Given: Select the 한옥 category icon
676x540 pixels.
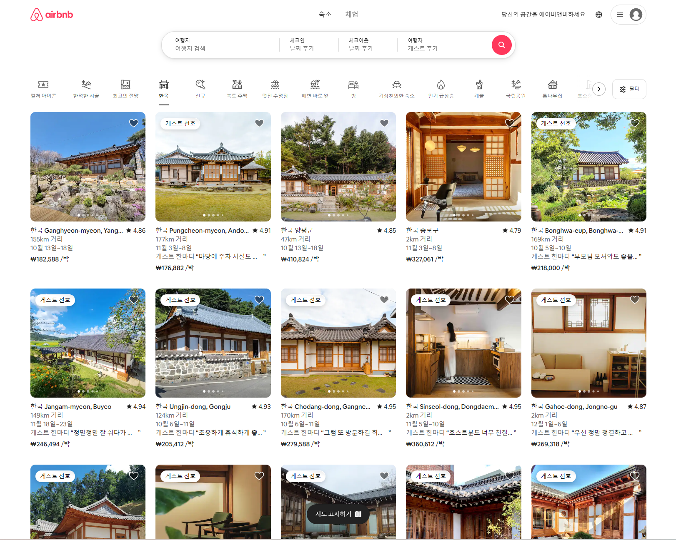Looking at the screenshot, I should 164,85.
